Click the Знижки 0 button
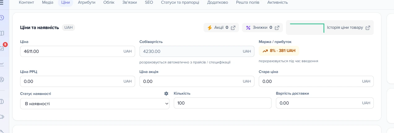Viewport: 394px width, 133px height. click(x=262, y=28)
